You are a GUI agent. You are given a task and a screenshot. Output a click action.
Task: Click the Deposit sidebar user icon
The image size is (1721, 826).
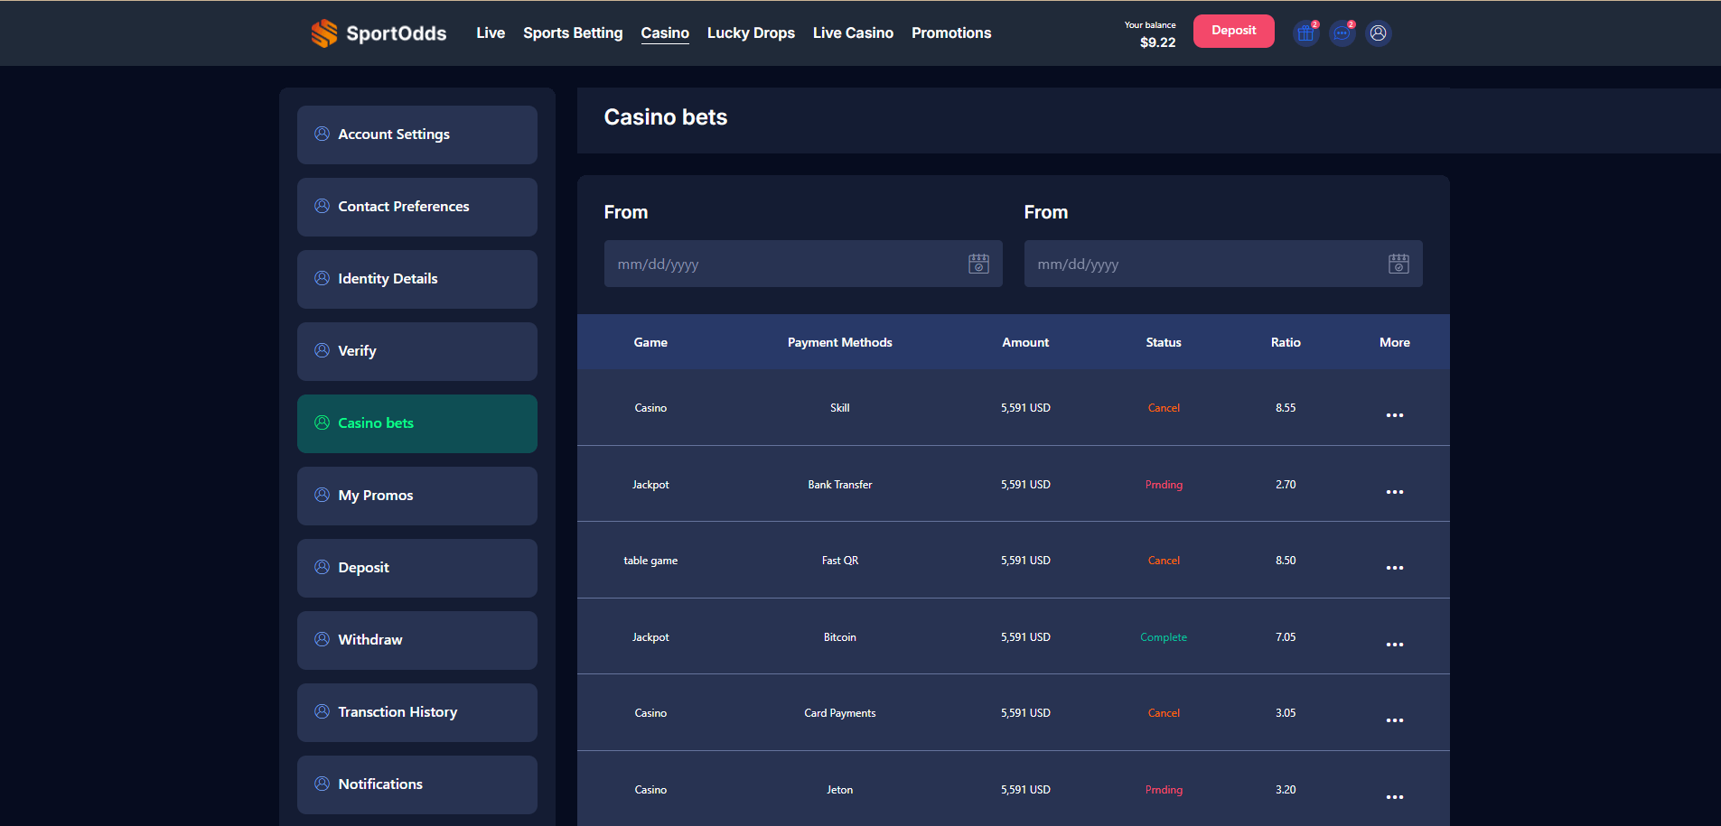pos(322,567)
